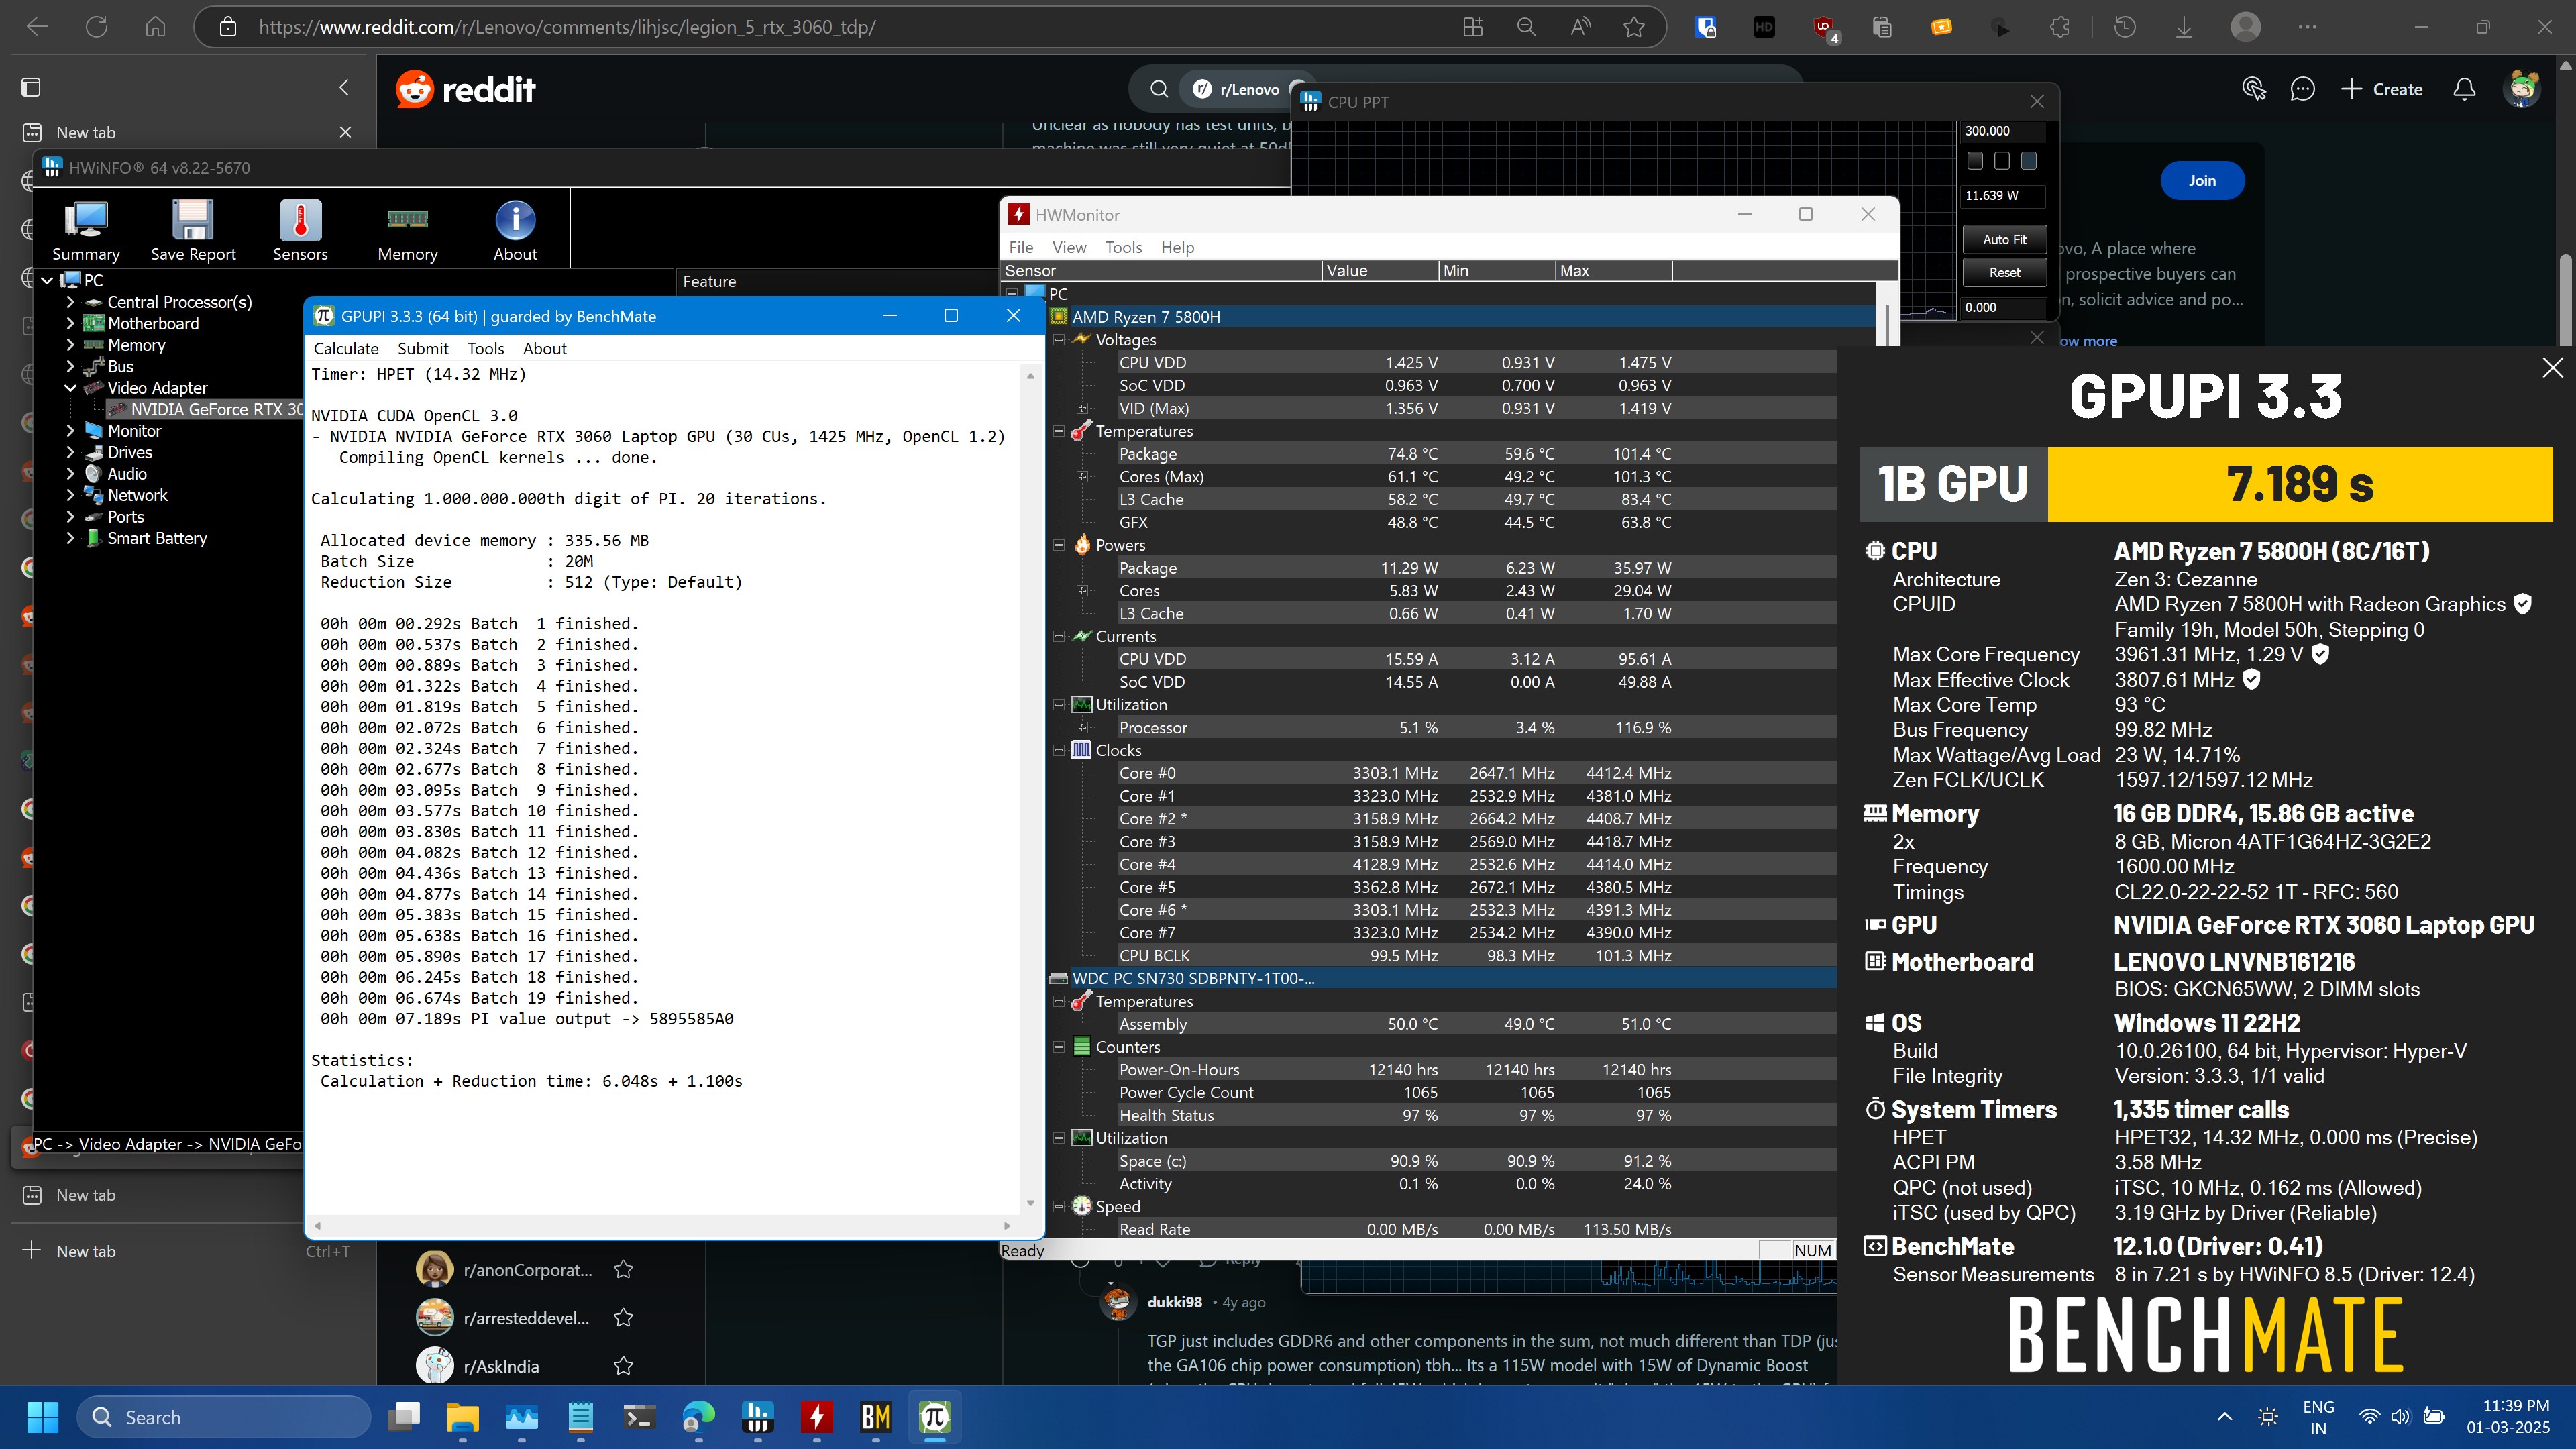This screenshot has width=2576, height=1449.
Task: Open Windows Terminal from the taskbar
Action: click(x=639, y=1416)
